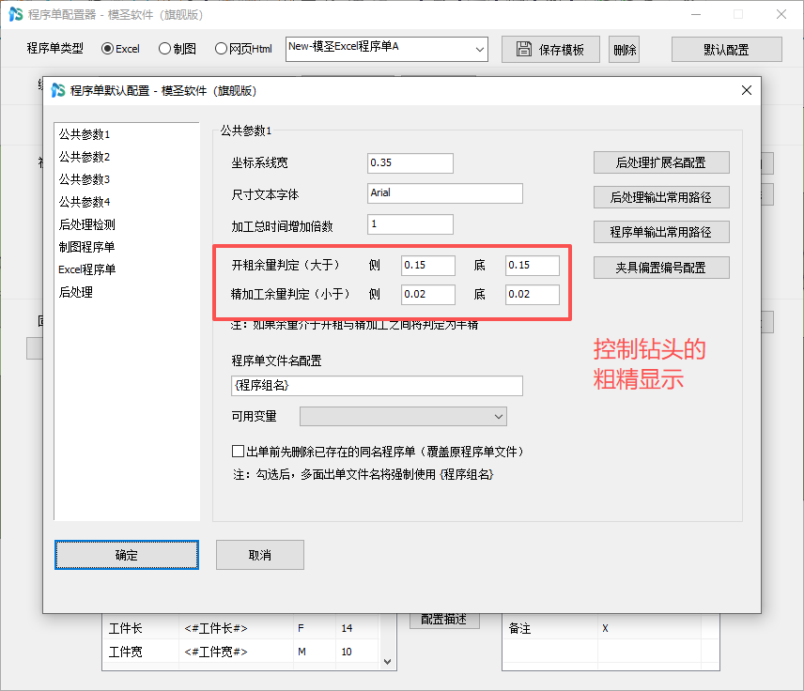804x691 pixels.
Task: Click the save disk icon on 保存模板
Action: pyautogui.click(x=524, y=49)
